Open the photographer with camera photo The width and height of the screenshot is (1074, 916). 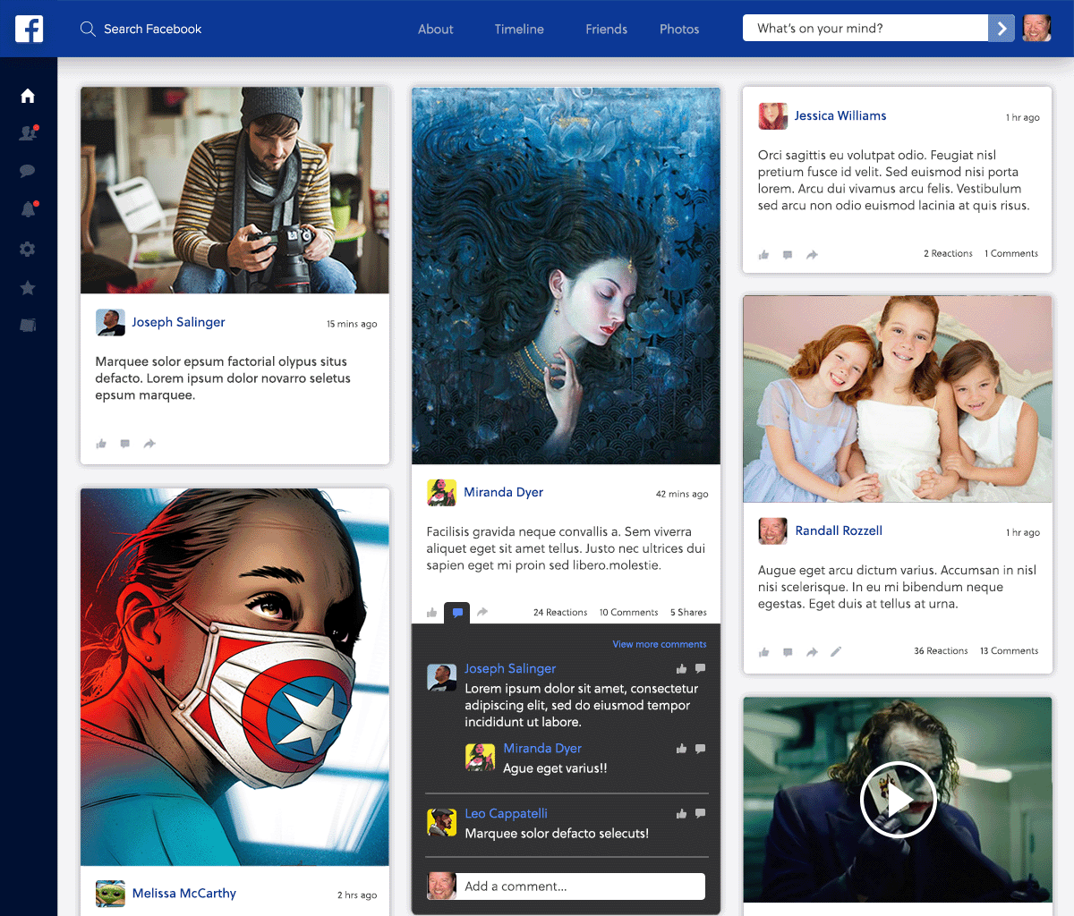point(234,190)
